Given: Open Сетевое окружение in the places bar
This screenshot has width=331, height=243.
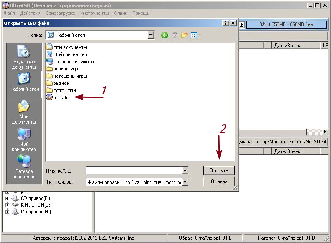Looking at the screenshot, I should point(24,167).
